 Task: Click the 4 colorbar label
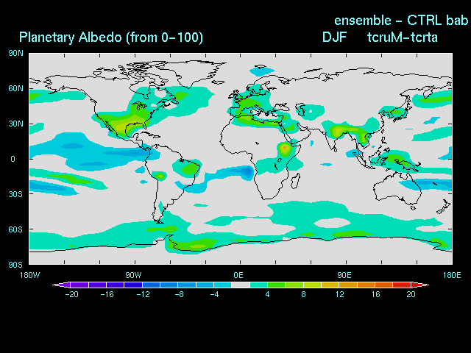coord(267,294)
